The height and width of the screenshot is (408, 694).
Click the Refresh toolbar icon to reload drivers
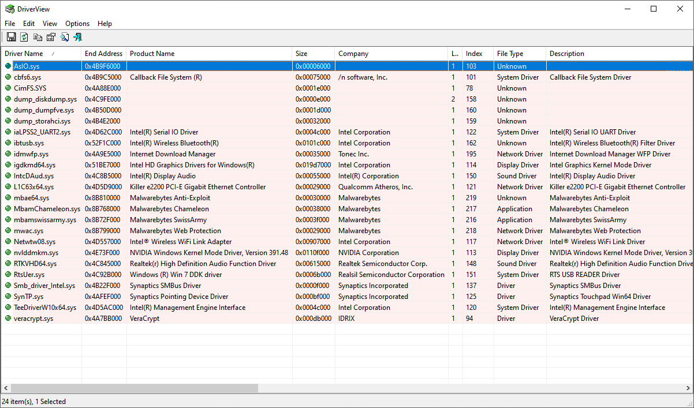(24, 36)
